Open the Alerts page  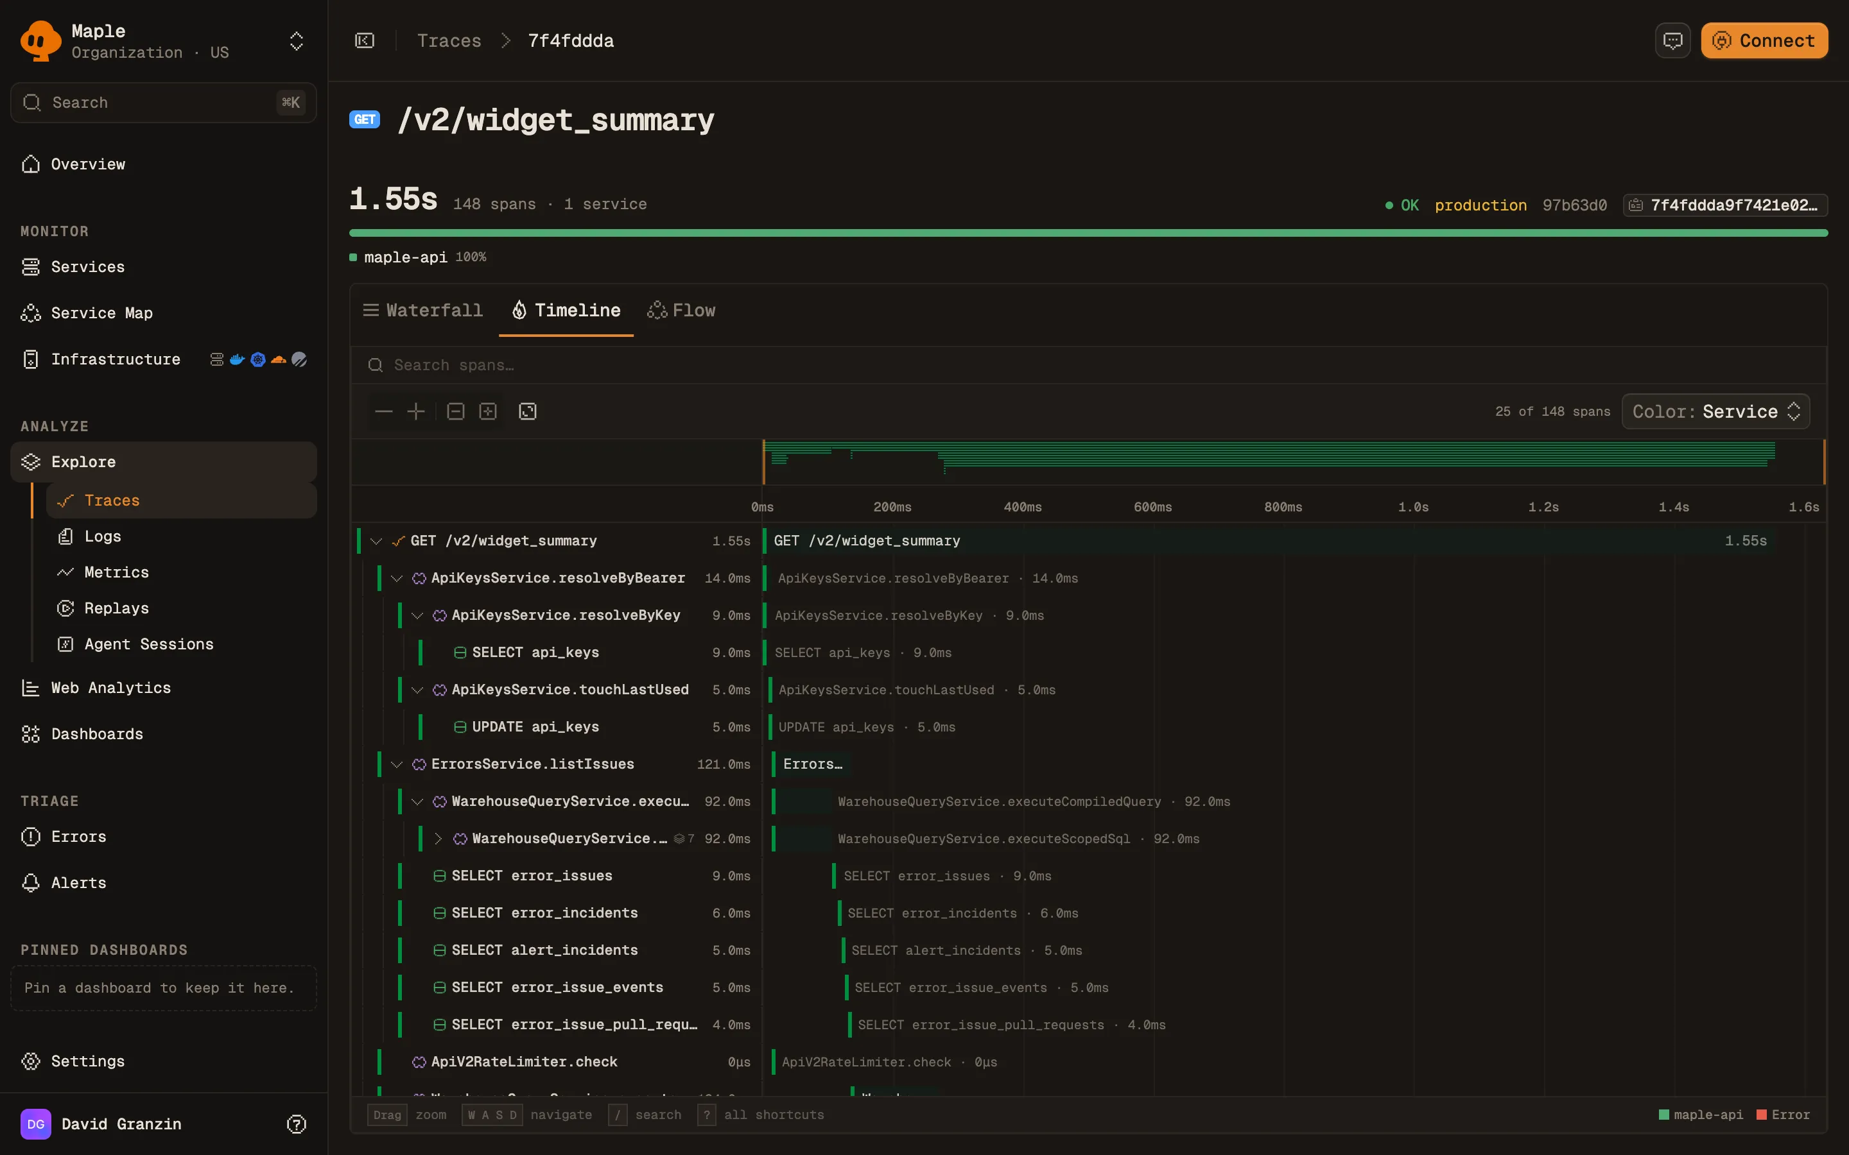pyautogui.click(x=164, y=883)
